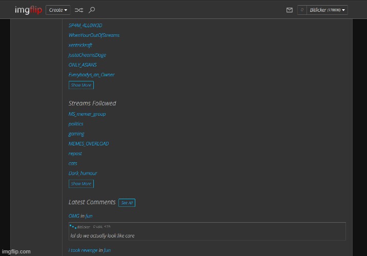The width and height of the screenshot is (367, 256).
Task: Open the Dark_humour stream
Action: [83, 174]
